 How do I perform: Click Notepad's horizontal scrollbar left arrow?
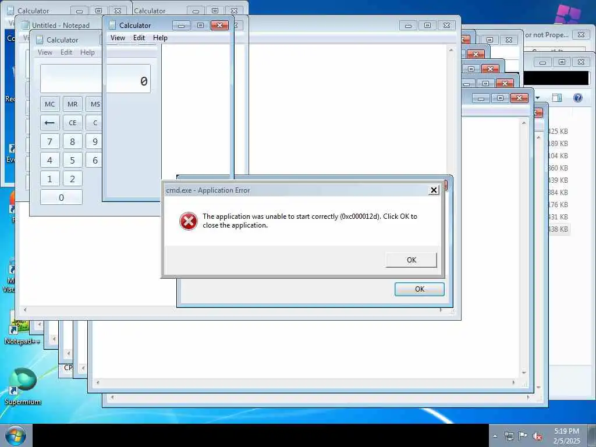[x=25, y=310]
